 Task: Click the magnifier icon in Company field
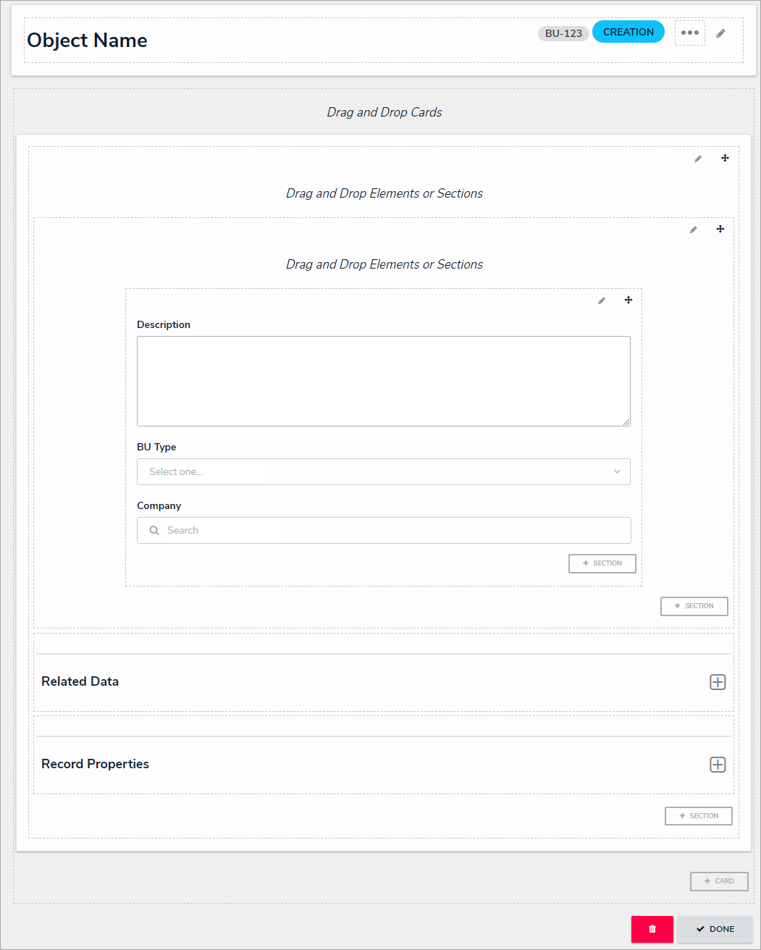click(x=154, y=531)
